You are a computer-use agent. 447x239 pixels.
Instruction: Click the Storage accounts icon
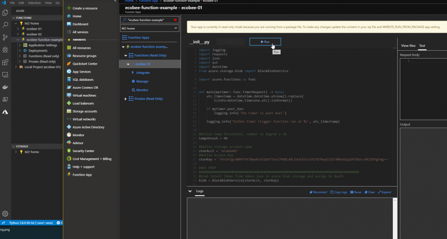pyautogui.click(x=69, y=111)
